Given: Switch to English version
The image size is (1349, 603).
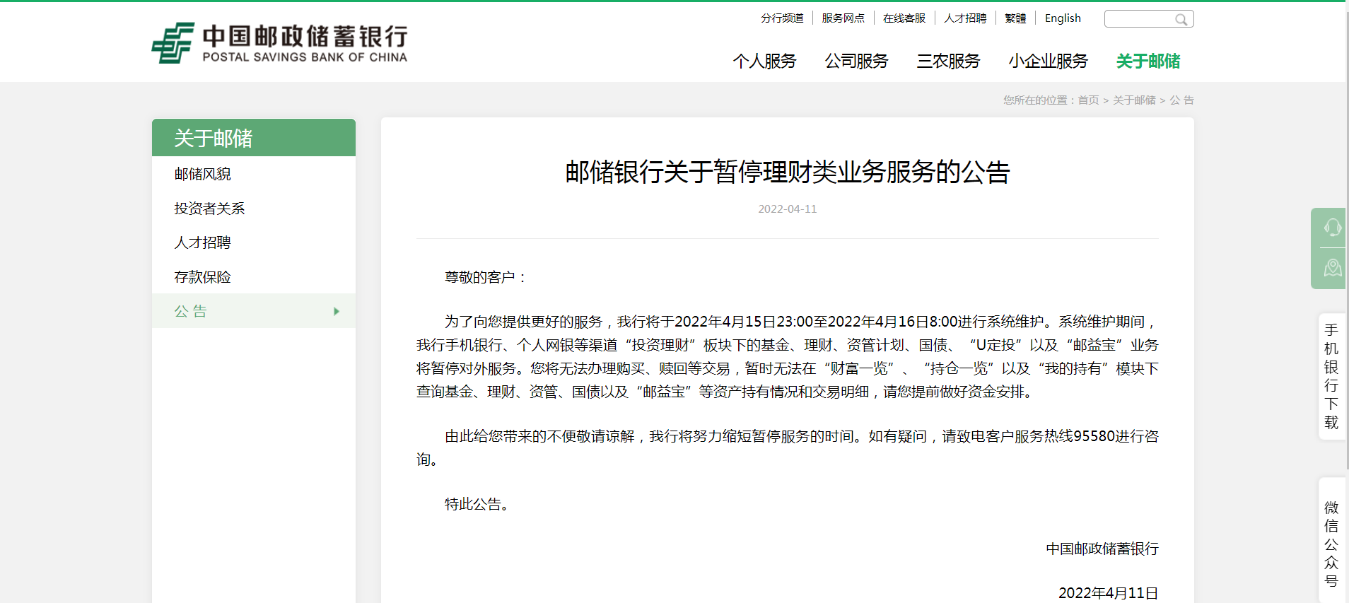Looking at the screenshot, I should point(1063,18).
